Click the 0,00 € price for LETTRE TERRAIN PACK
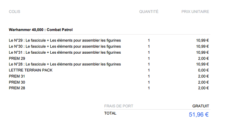The image size is (227, 132). click(203, 70)
